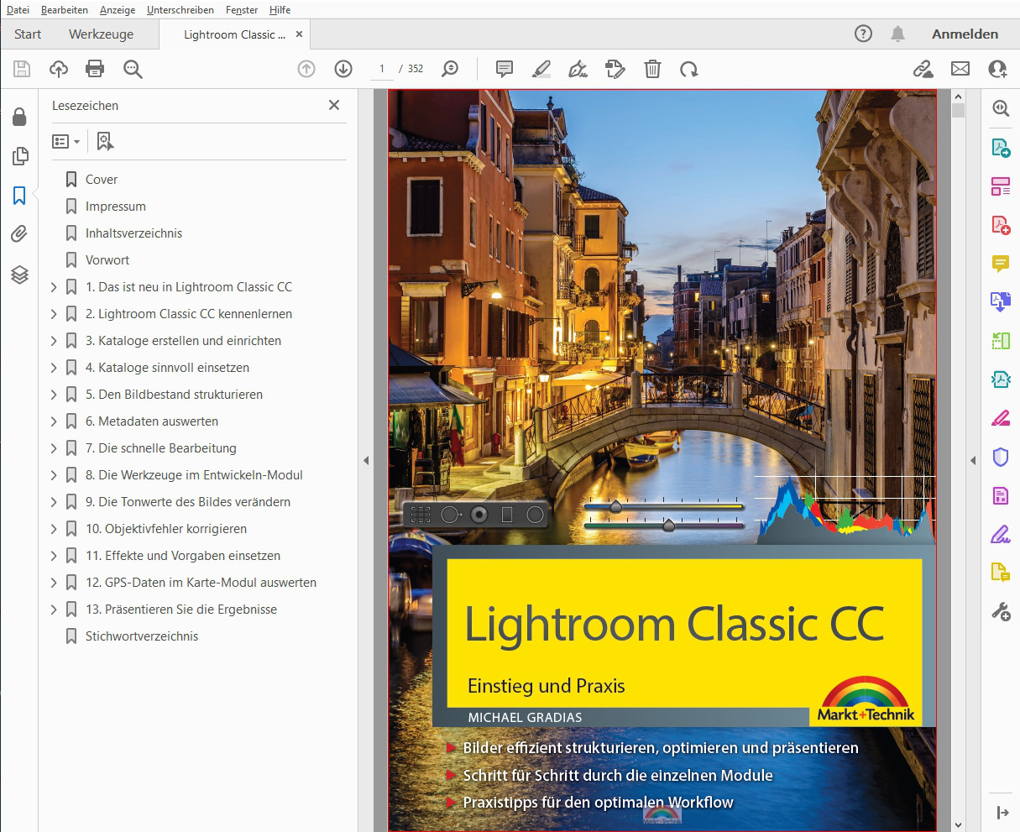Expand 3. Kataloge erstellen und einrichten
Viewport: 1020px width, 832px height.
pos(54,341)
